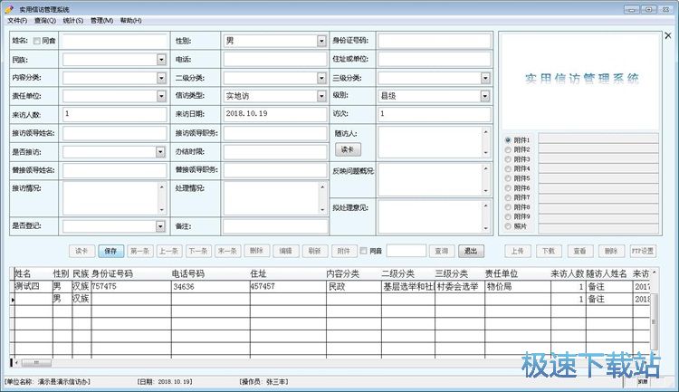679x392 pixels.
Task: Click the 附件 button
Action: 344,251
